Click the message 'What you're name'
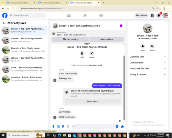Screen dimensions: 172x138 (x=67, y=117)
